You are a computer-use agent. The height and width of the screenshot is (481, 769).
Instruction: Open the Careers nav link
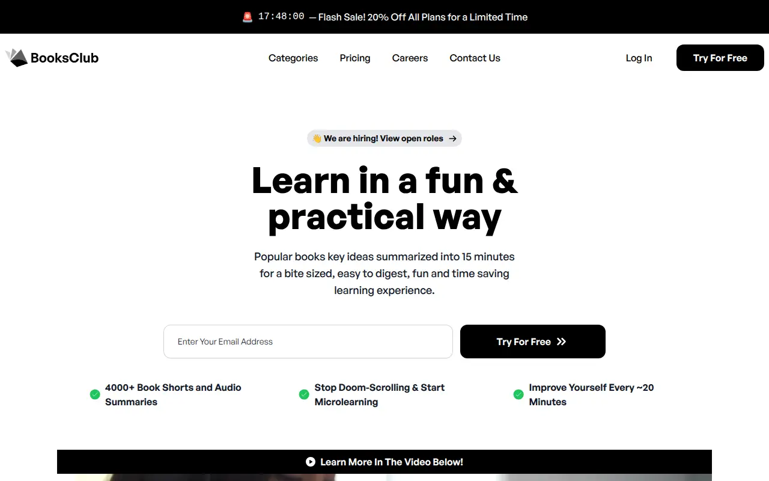point(410,58)
